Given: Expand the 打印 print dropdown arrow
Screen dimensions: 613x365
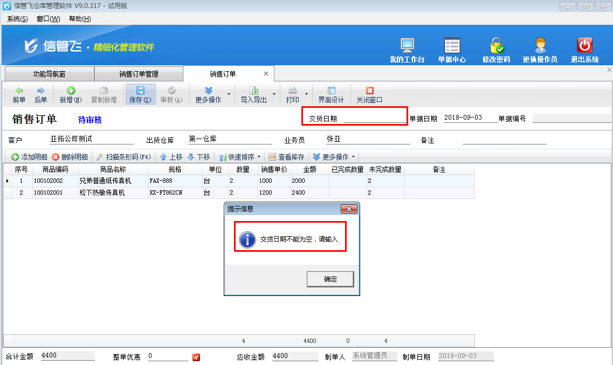Looking at the screenshot, I should point(307,93).
